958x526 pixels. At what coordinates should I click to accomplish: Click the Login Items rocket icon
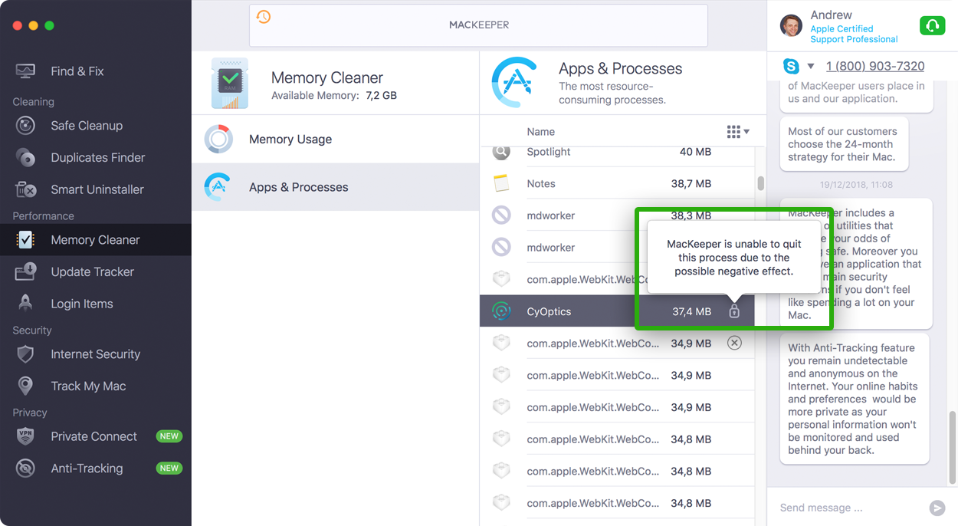(25, 304)
